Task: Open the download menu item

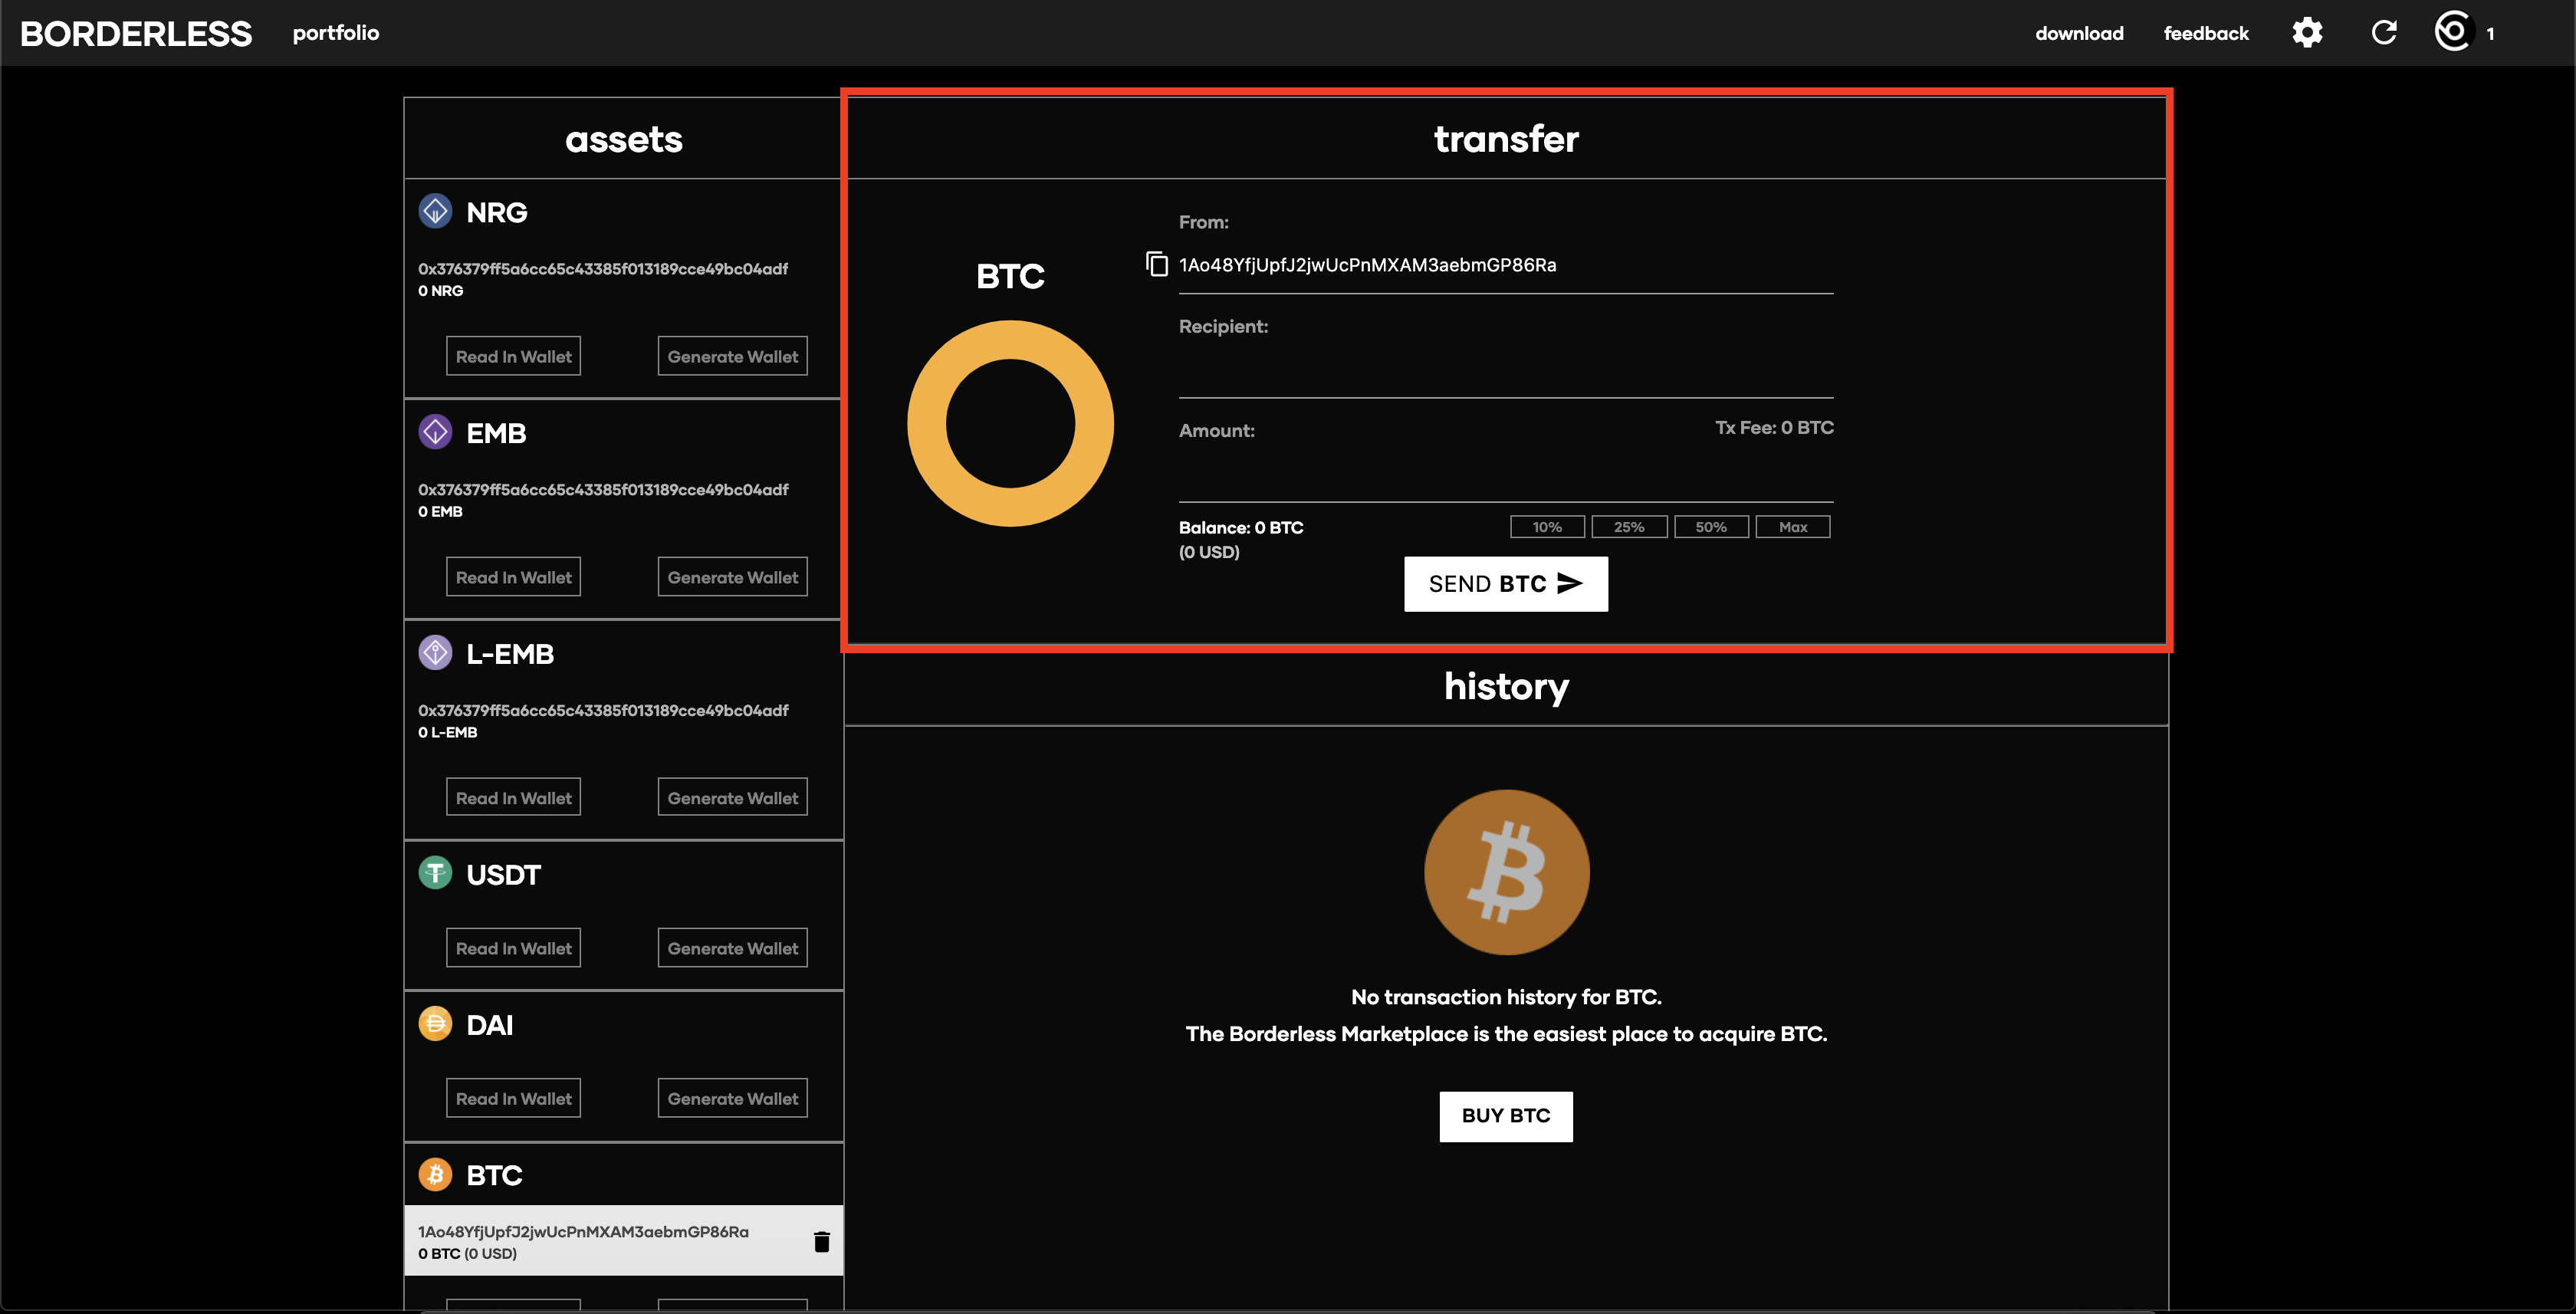Action: [x=2079, y=33]
